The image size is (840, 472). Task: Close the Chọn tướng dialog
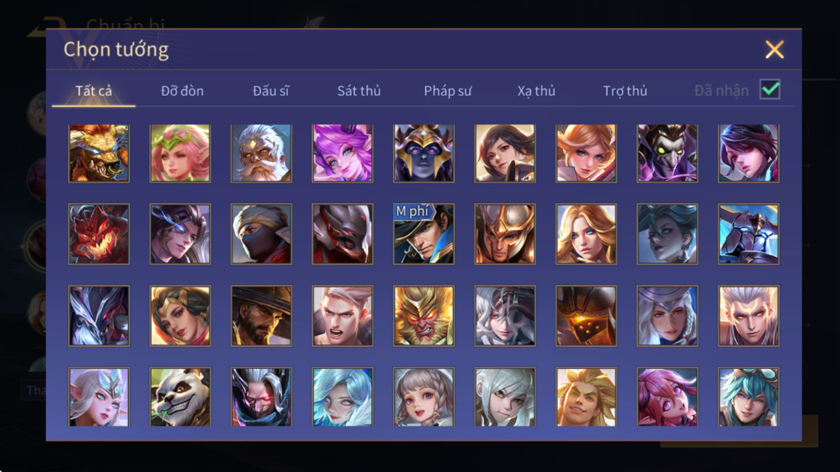775,49
